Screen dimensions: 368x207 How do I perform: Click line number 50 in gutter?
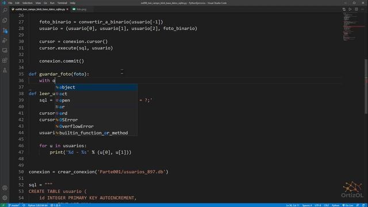tap(21, 172)
